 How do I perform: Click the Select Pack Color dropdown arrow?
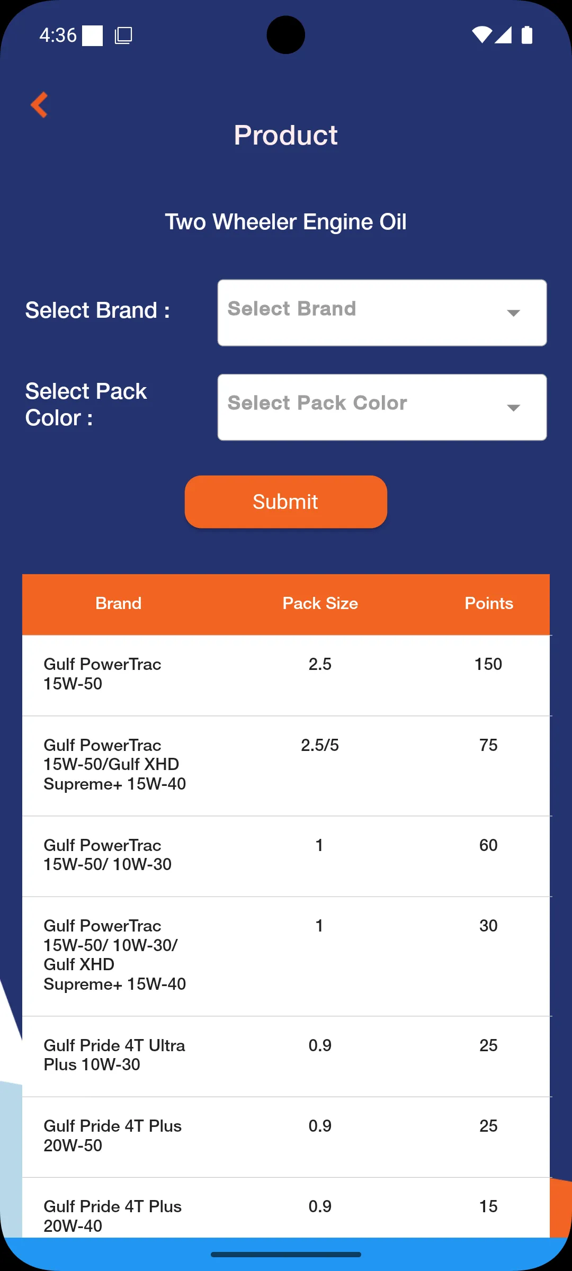513,408
